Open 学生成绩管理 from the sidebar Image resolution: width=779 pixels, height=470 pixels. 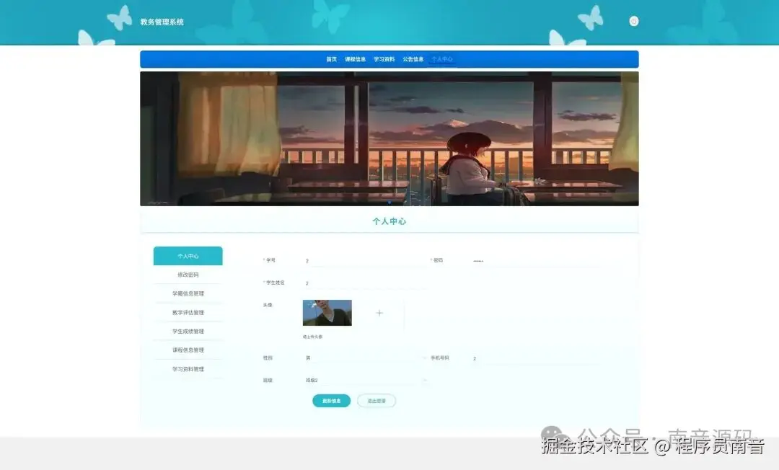coord(188,331)
